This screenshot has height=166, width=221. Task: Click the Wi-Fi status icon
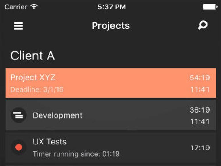[x=34, y=7]
